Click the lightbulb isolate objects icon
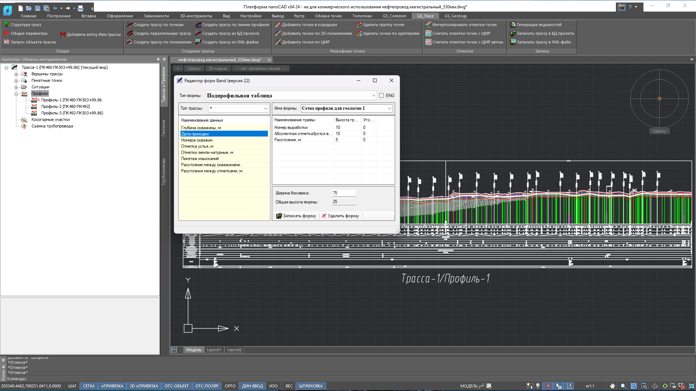 pyautogui.click(x=538, y=386)
